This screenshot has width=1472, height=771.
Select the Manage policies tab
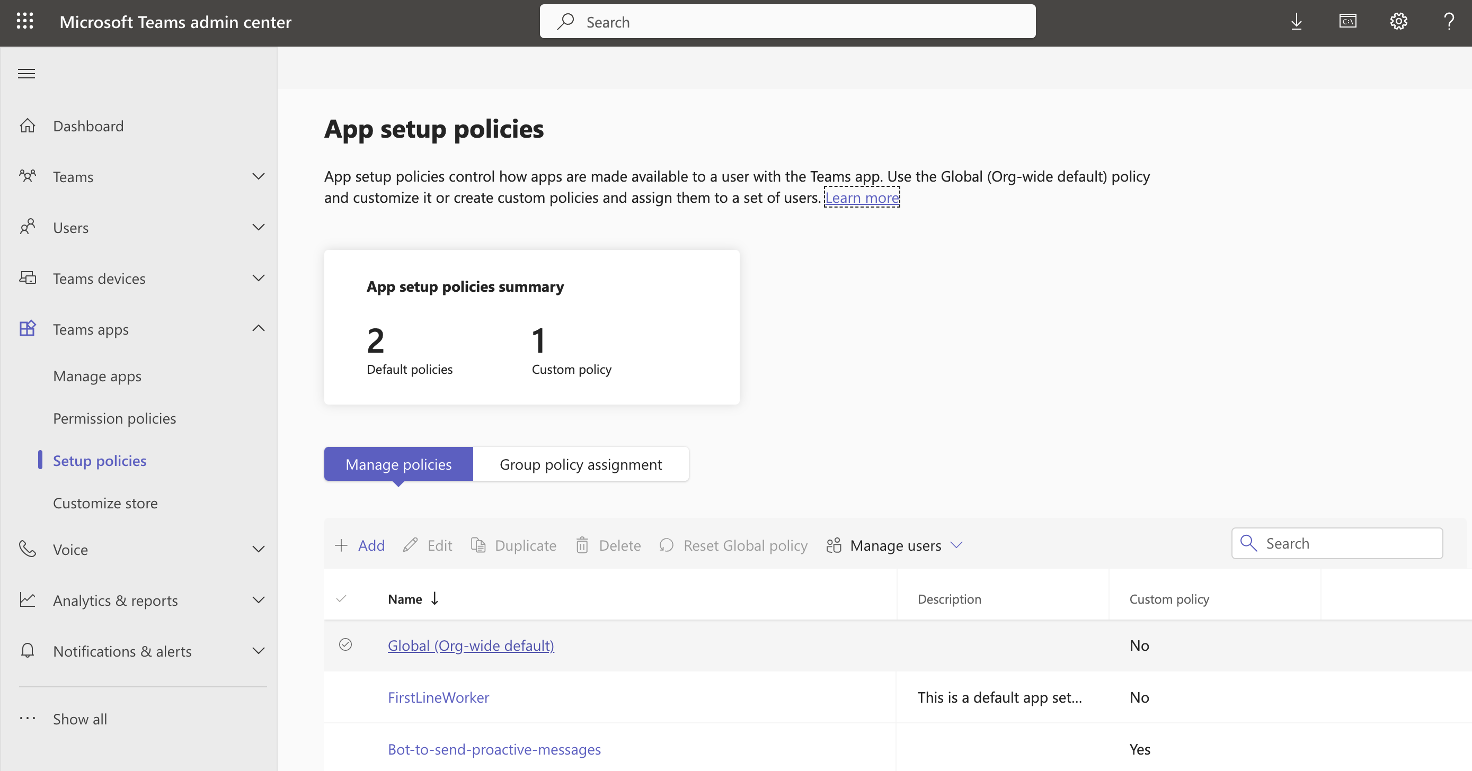tap(398, 464)
